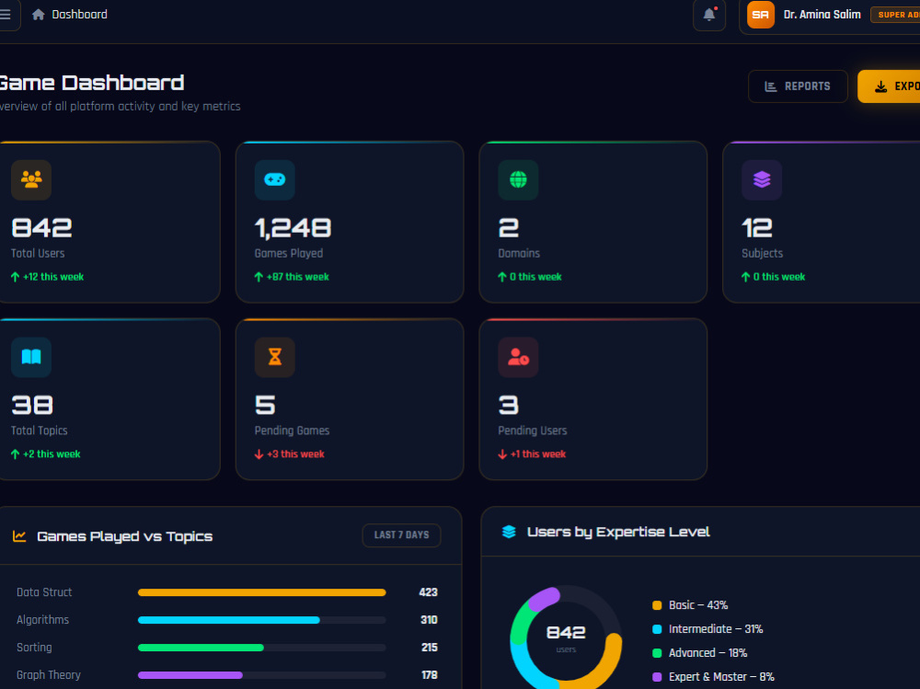This screenshot has width=920, height=689.
Task: Click the Sorting green progress bar
Action: click(x=201, y=648)
